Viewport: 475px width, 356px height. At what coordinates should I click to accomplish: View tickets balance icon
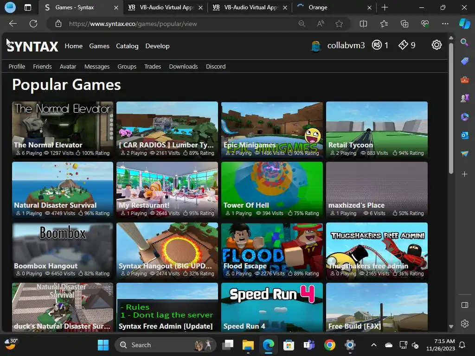403,45
